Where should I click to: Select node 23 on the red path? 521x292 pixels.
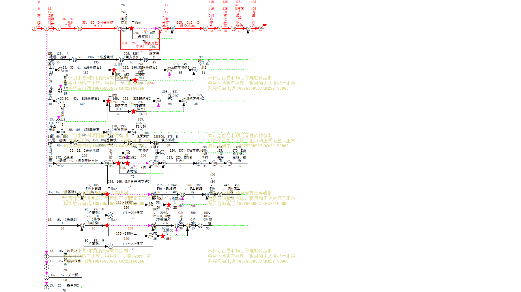coord(119,28)
